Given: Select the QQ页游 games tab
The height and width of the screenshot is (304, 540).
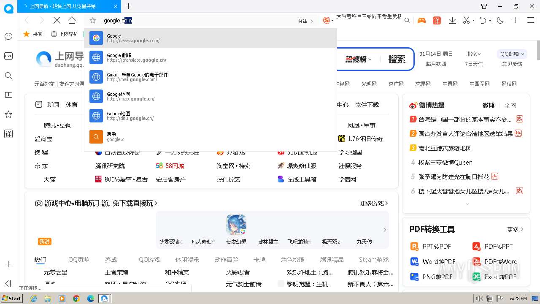Looking at the screenshot, I should coord(79,260).
